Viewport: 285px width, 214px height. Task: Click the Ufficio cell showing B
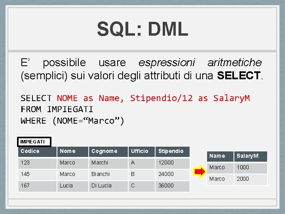[142, 175]
